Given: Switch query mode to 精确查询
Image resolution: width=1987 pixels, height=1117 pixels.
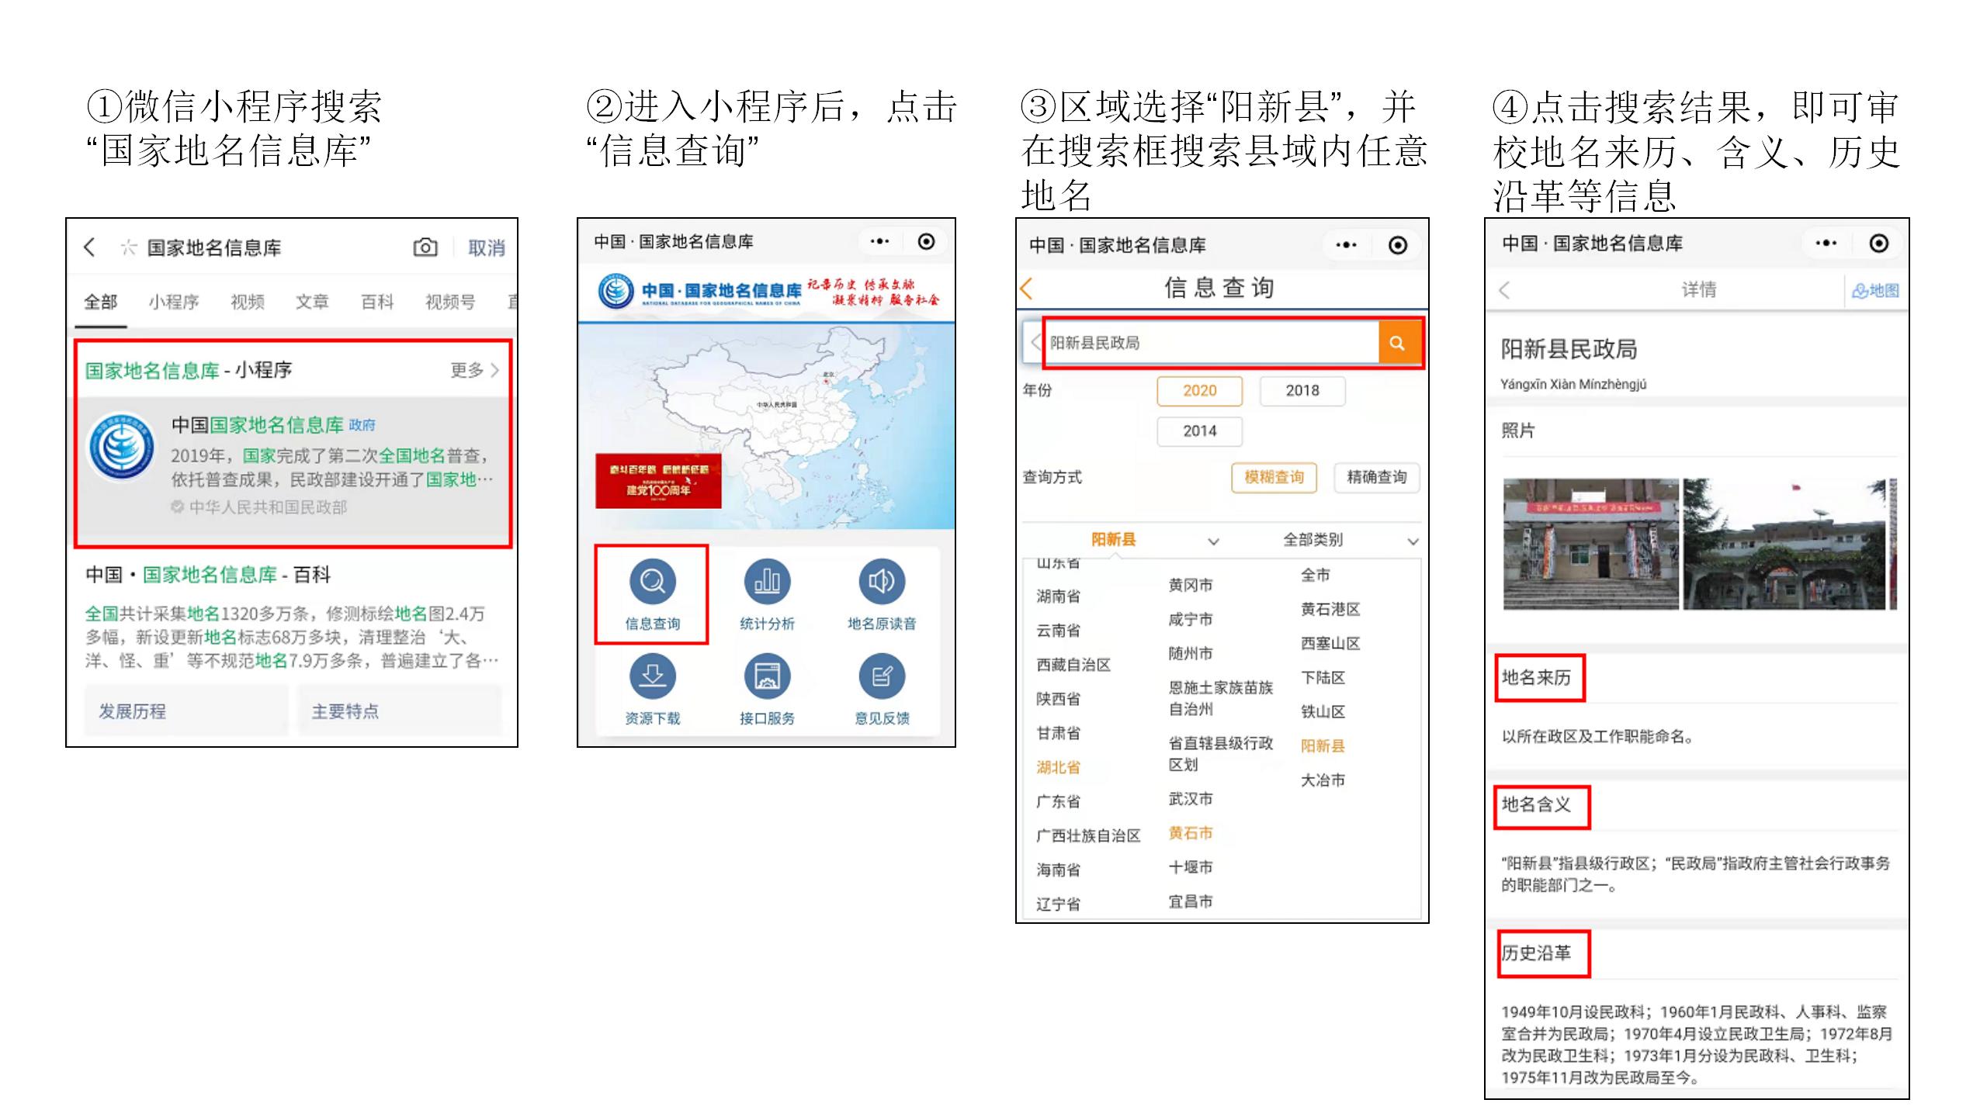Looking at the screenshot, I should coord(1376,477).
